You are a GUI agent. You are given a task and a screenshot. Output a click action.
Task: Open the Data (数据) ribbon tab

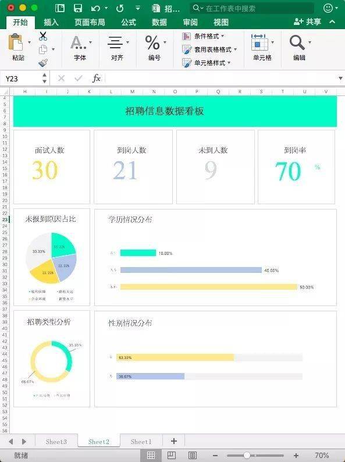(159, 22)
